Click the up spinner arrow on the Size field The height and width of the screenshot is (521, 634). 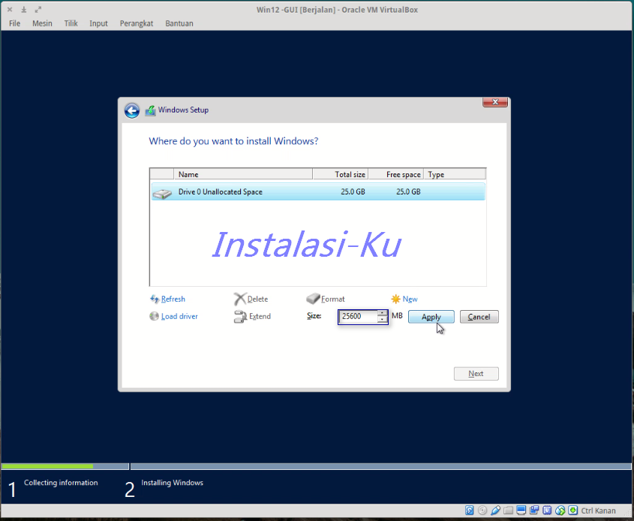tap(382, 314)
